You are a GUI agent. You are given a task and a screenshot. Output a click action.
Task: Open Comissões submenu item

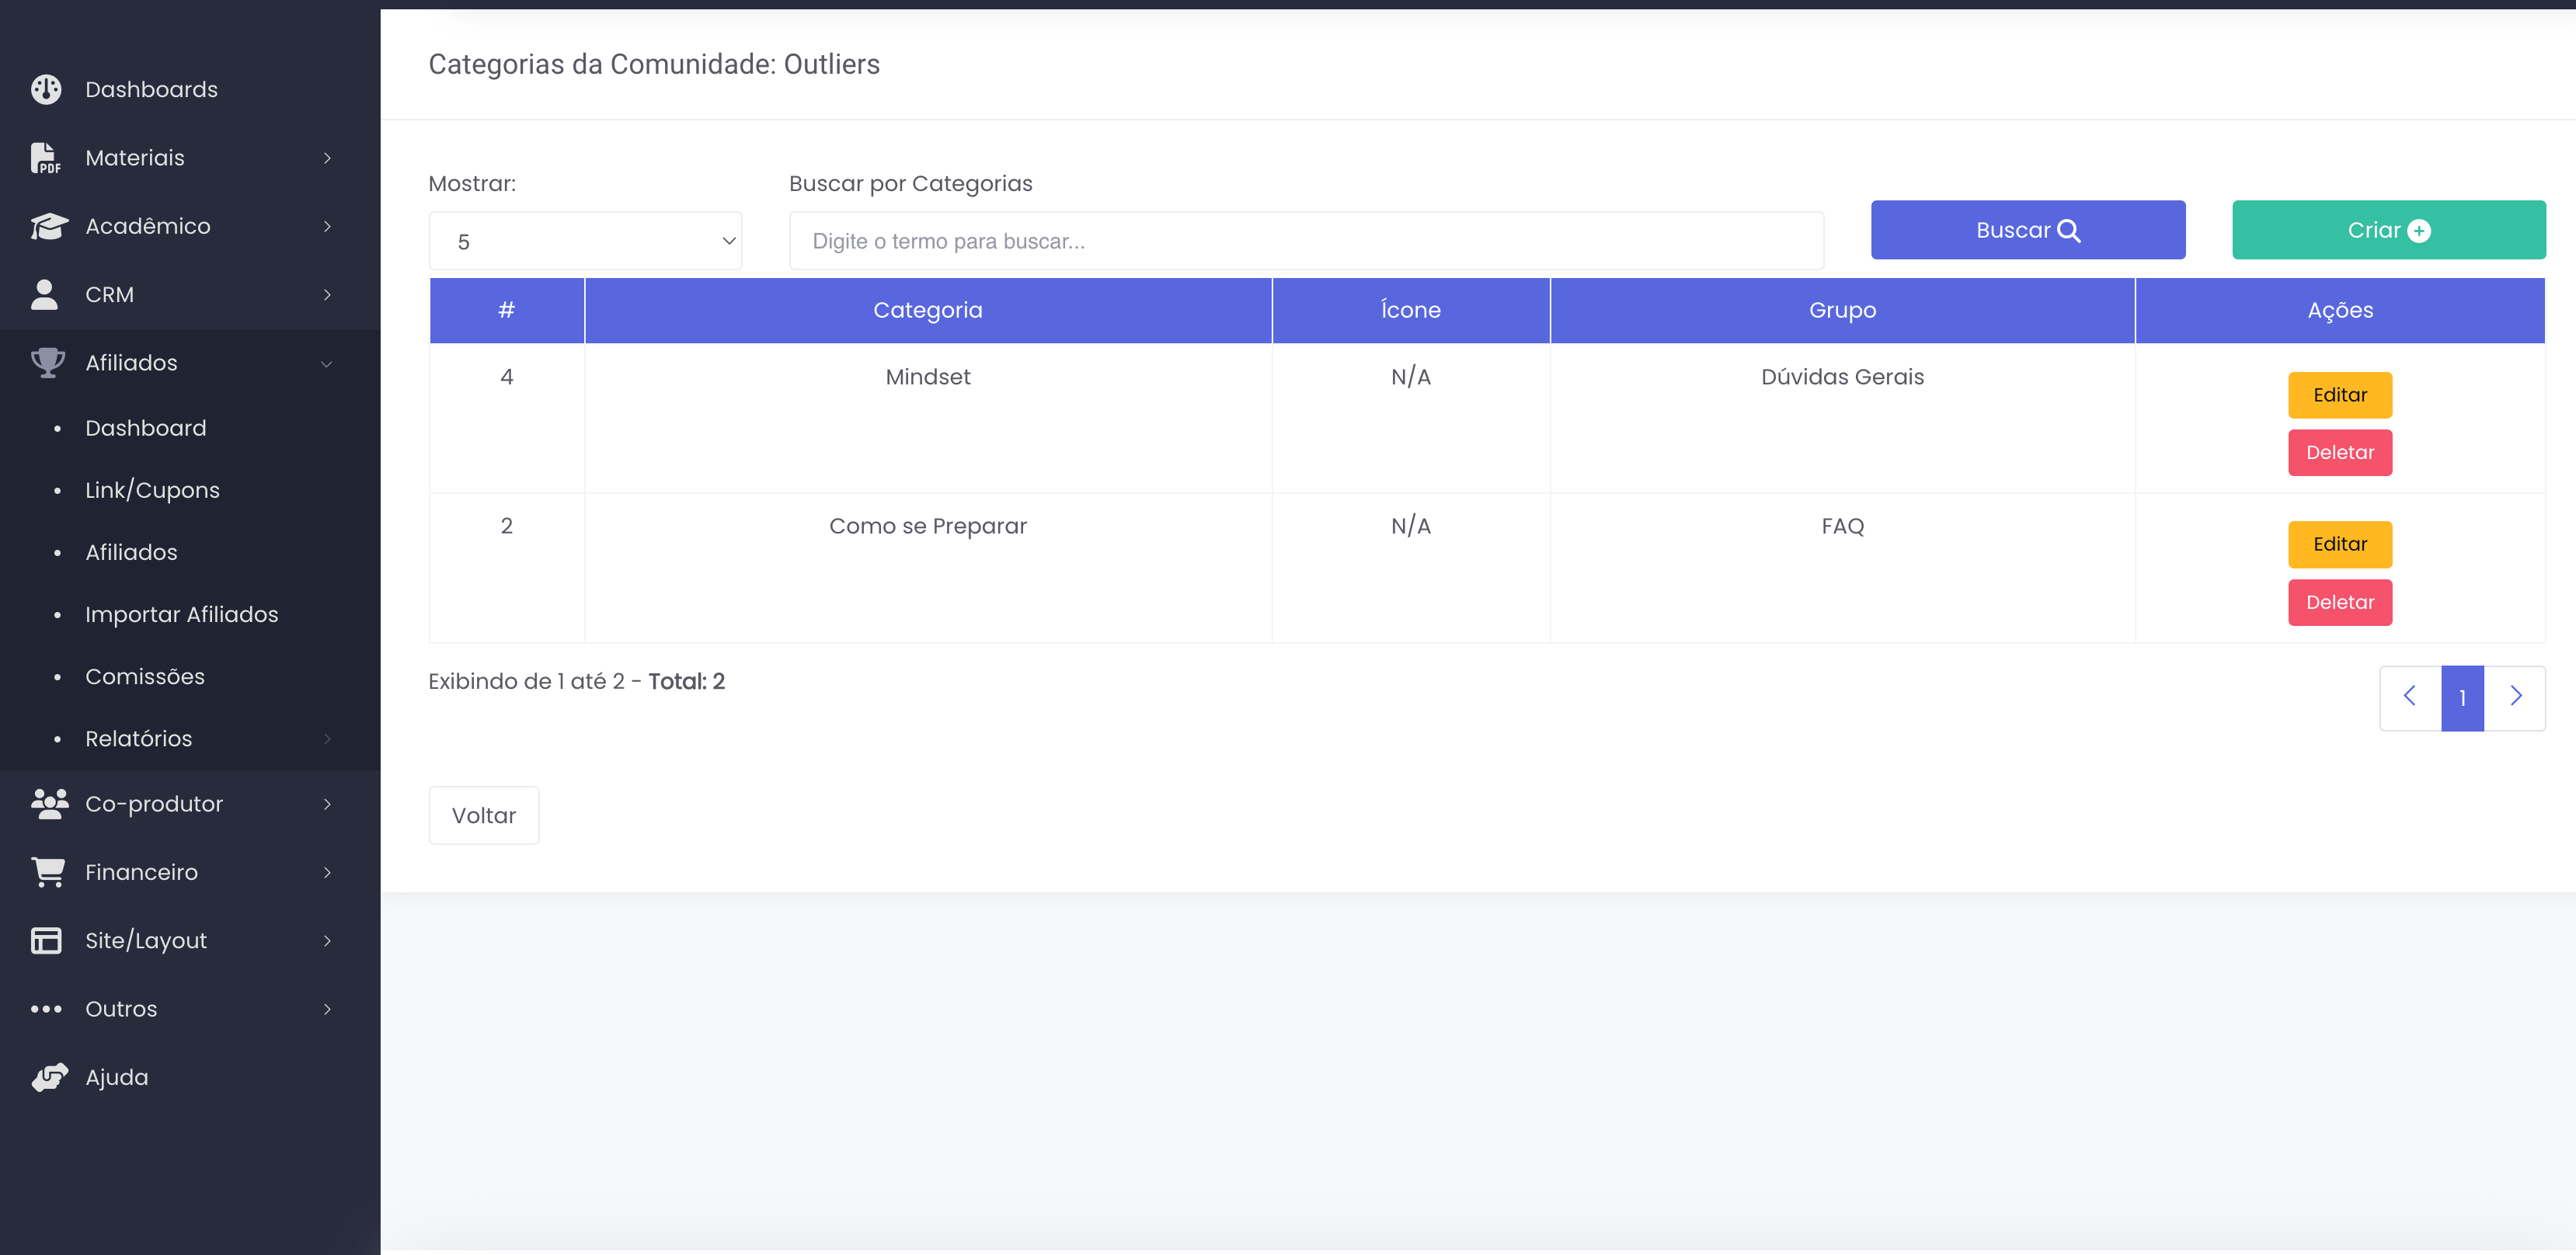(144, 676)
